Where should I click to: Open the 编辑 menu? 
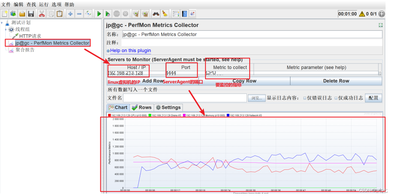(18, 5)
